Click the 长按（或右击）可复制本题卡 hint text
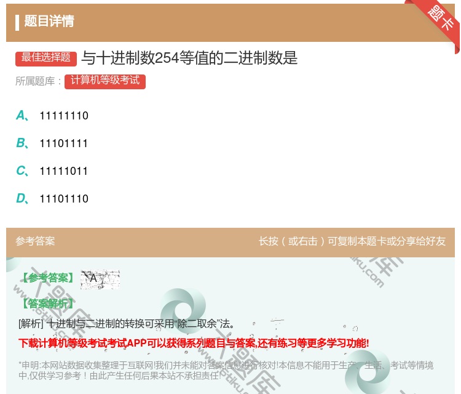461x394 pixels. coord(352,241)
